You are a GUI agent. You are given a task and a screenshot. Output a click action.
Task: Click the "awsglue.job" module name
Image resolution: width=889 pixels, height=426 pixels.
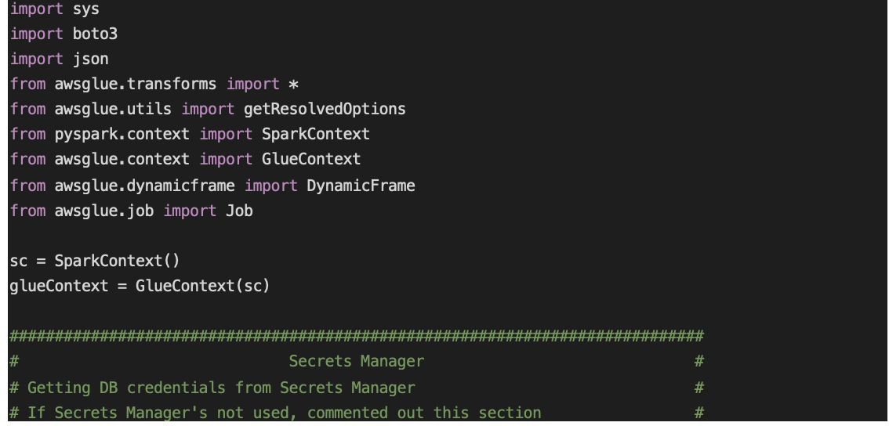tap(103, 211)
